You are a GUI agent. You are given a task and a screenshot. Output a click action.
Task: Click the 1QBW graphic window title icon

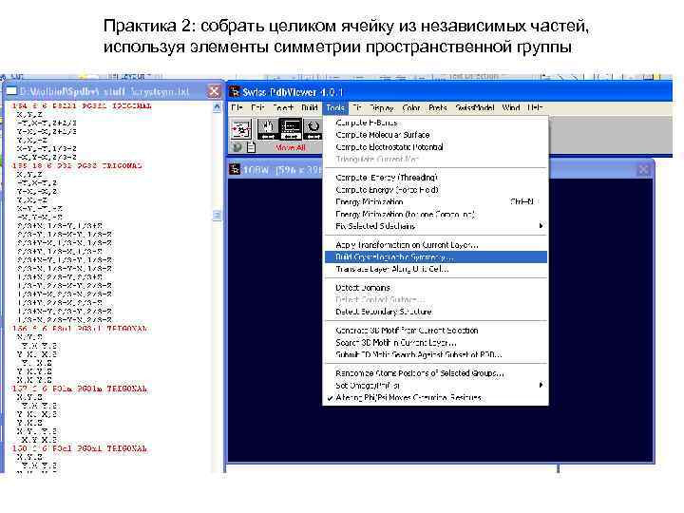pyautogui.click(x=235, y=169)
